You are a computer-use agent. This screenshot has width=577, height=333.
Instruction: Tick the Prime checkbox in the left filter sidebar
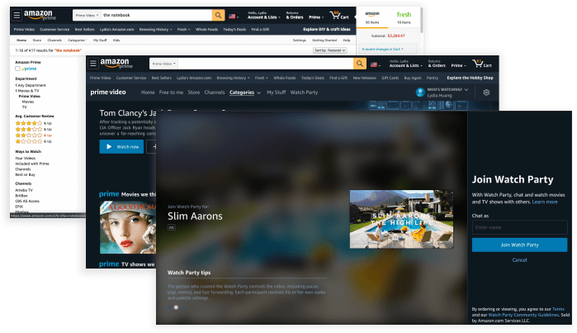tap(18, 69)
